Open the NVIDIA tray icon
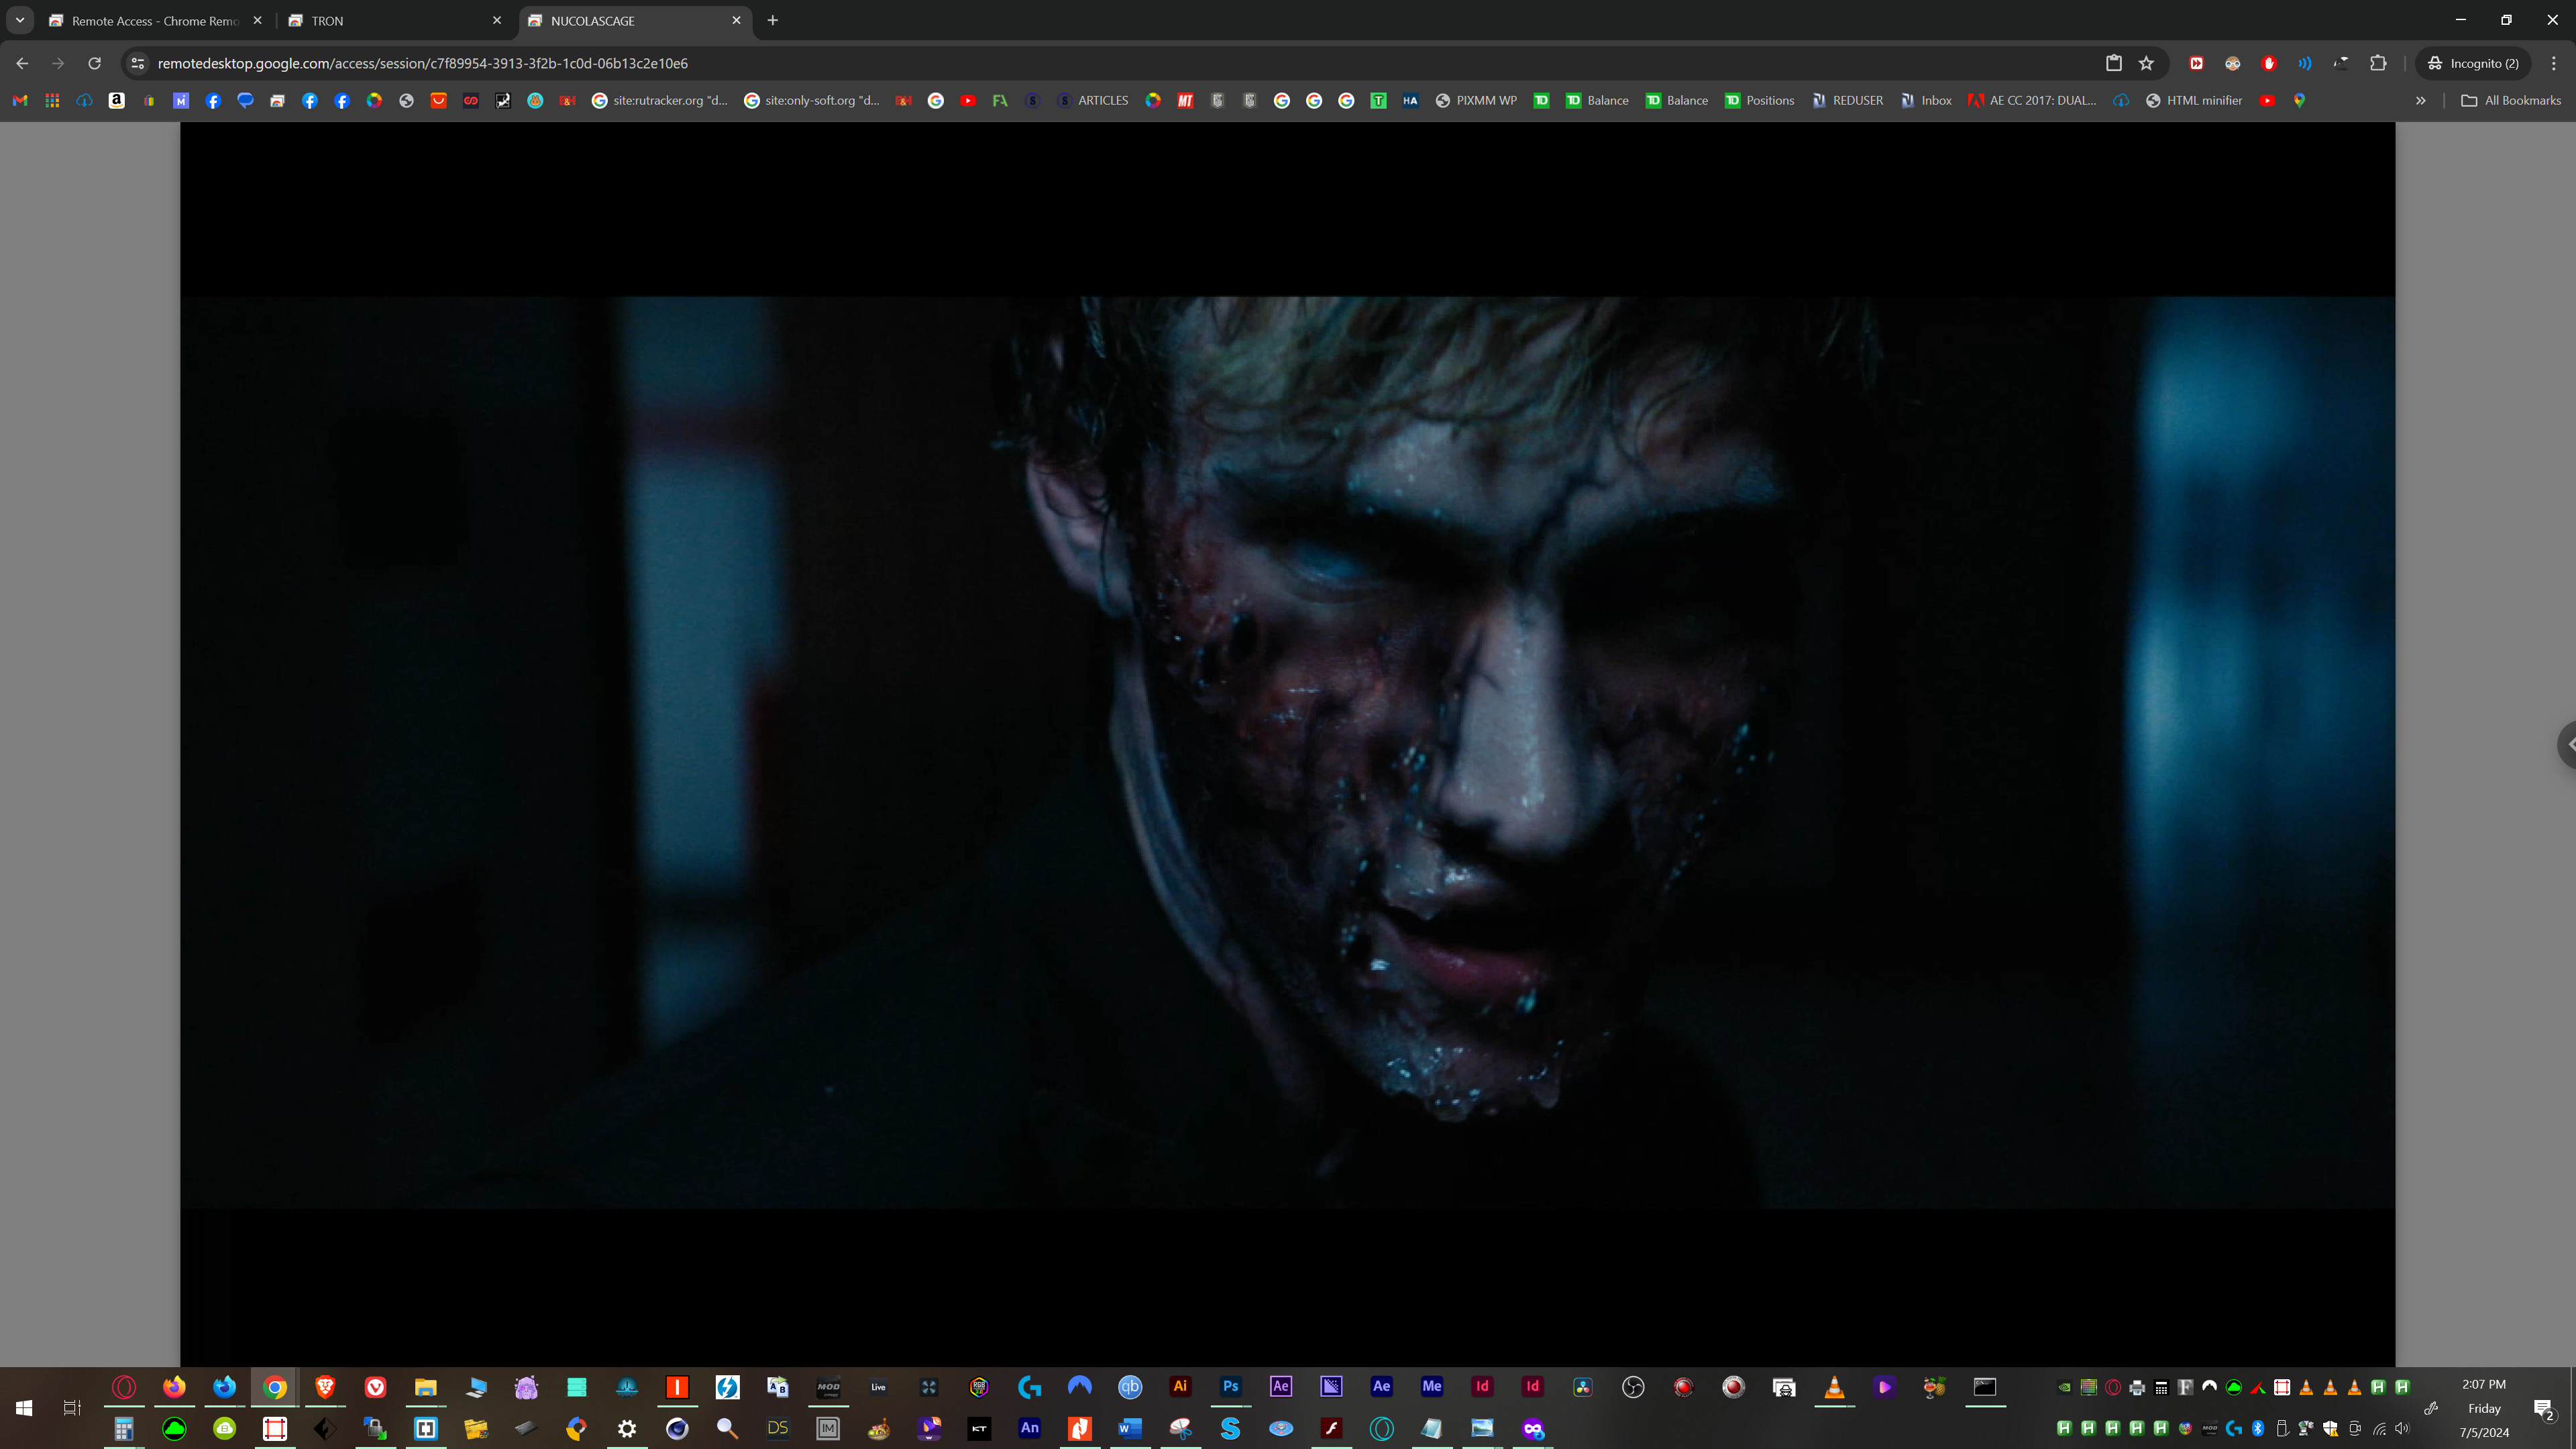Image resolution: width=2576 pixels, height=1449 pixels. click(2064, 1387)
